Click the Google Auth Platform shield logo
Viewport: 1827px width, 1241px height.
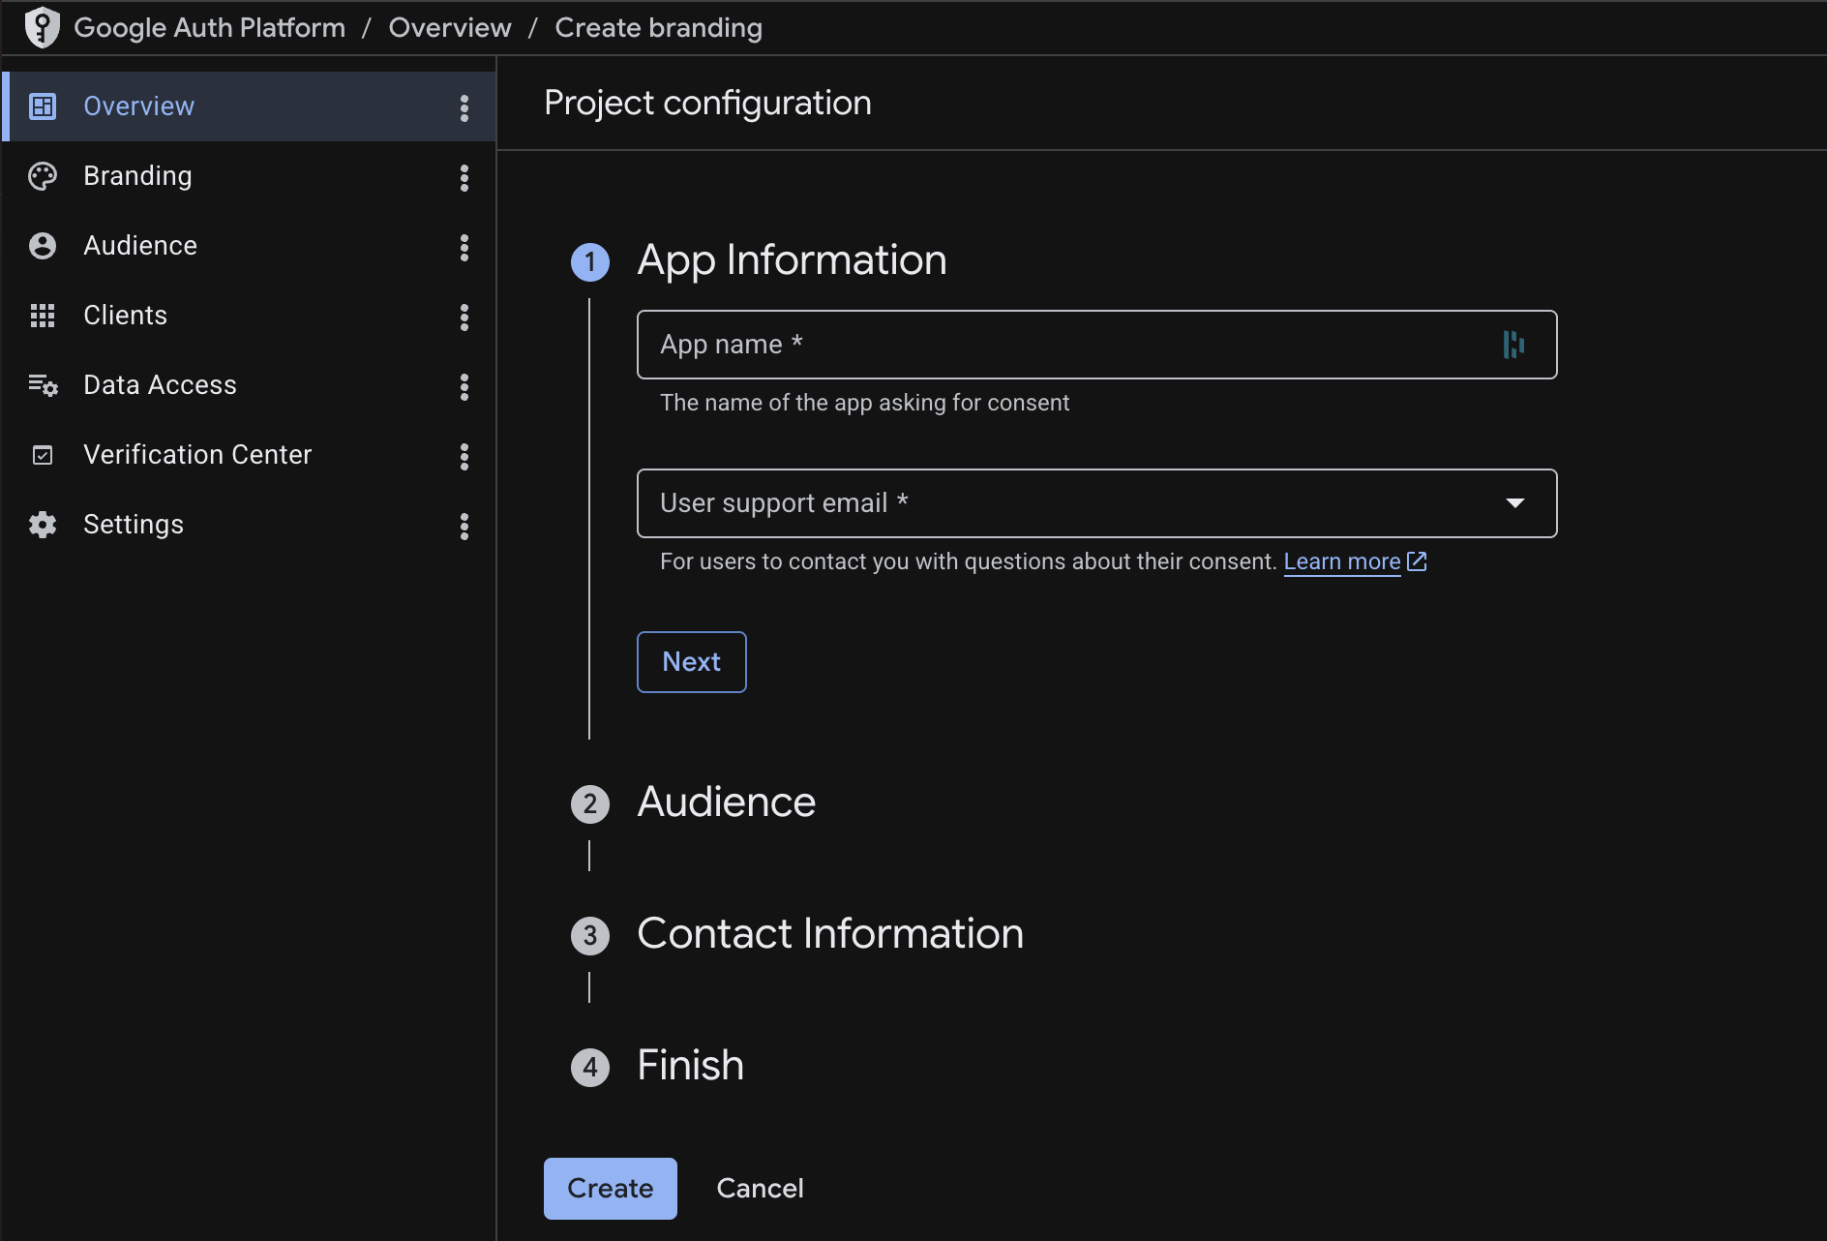(x=42, y=27)
